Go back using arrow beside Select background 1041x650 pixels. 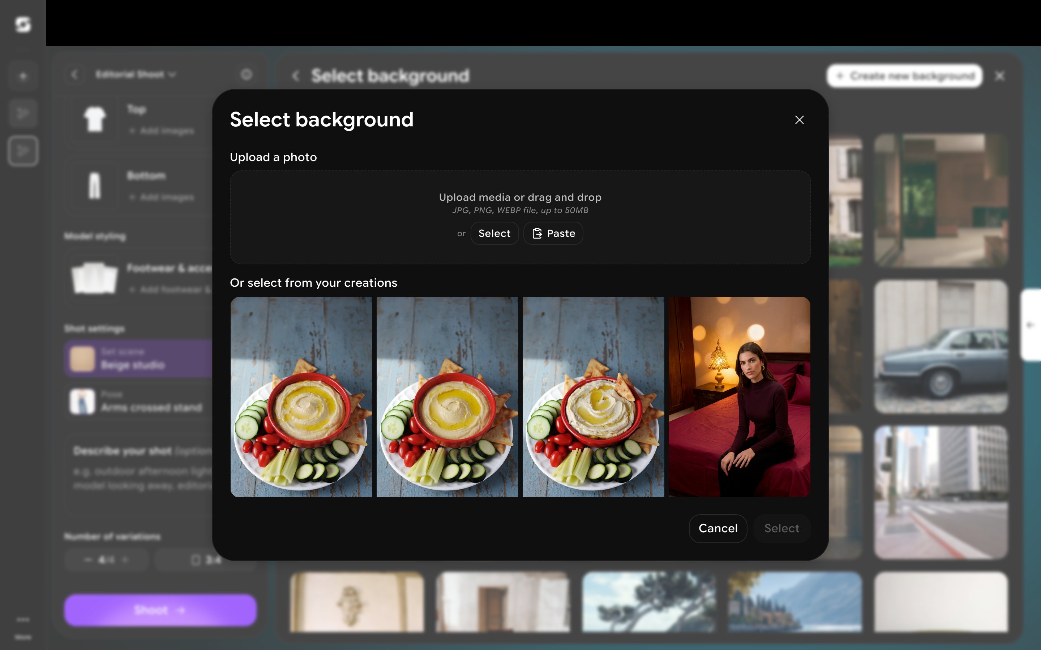coord(296,76)
